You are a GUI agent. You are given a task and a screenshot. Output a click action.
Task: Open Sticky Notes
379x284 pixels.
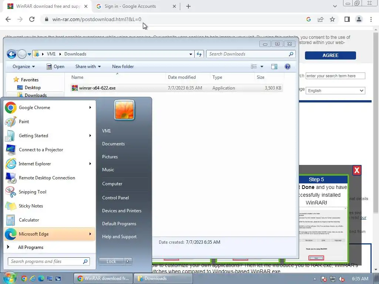point(50,206)
